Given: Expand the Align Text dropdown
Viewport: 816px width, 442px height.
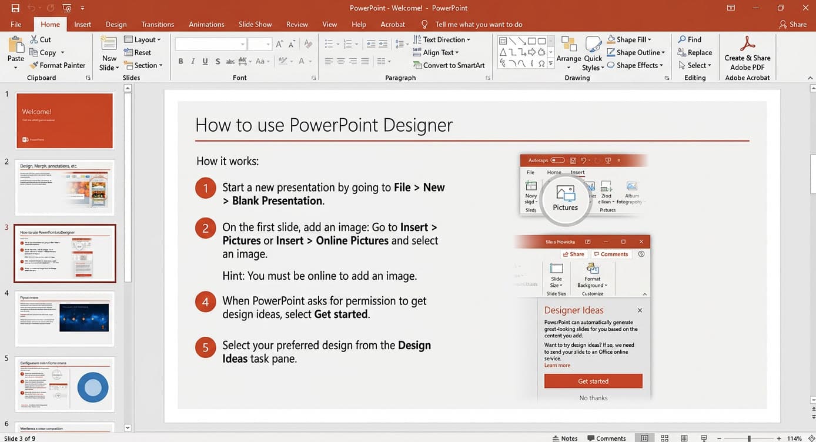Looking at the screenshot, I should pyautogui.click(x=436, y=52).
